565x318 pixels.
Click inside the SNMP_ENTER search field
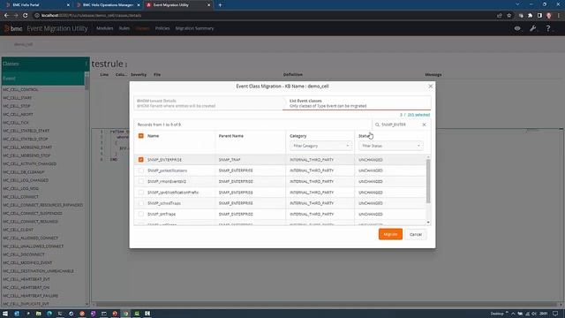pos(400,125)
